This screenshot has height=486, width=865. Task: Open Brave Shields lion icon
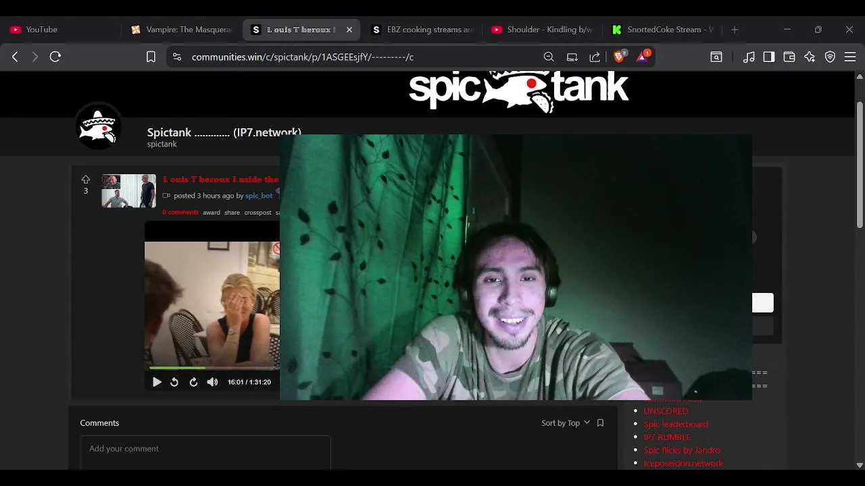point(619,57)
